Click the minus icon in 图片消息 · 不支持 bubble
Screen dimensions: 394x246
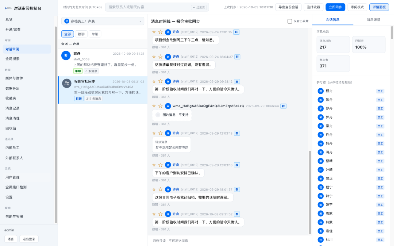158,115
